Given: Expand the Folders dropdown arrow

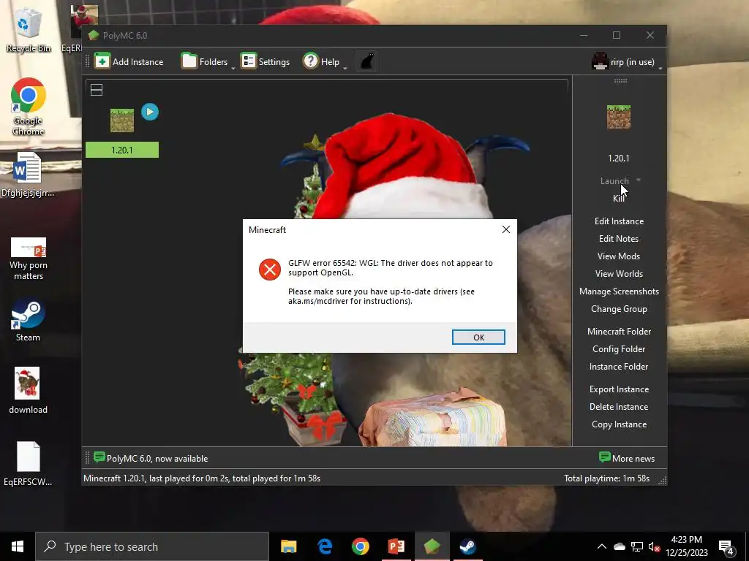Looking at the screenshot, I should (233, 67).
